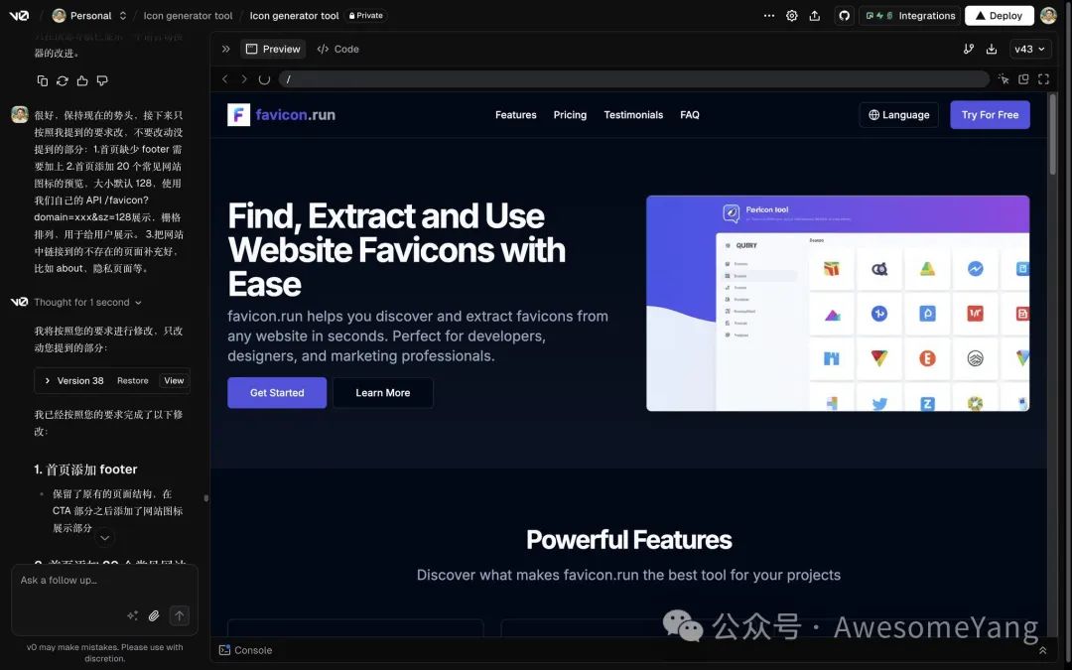1072x670 pixels.
Task: Expand the Version 38 chevron
Action: point(48,381)
